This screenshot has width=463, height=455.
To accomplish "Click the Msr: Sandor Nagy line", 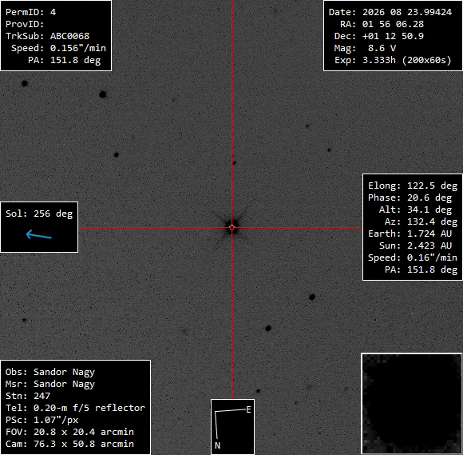I will point(50,384).
